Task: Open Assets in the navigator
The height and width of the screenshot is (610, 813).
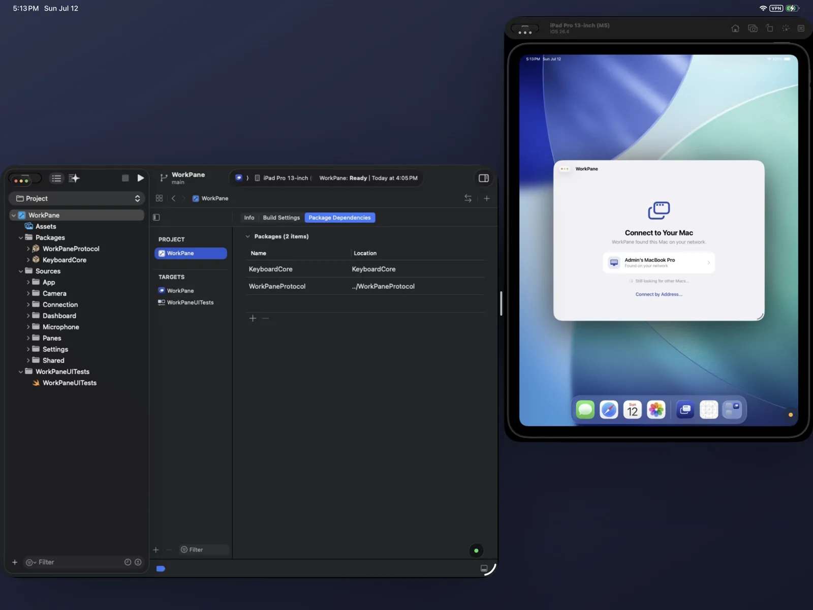Action: pyautogui.click(x=46, y=226)
